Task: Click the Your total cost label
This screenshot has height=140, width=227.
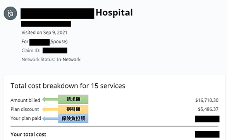Action: pos(28,135)
